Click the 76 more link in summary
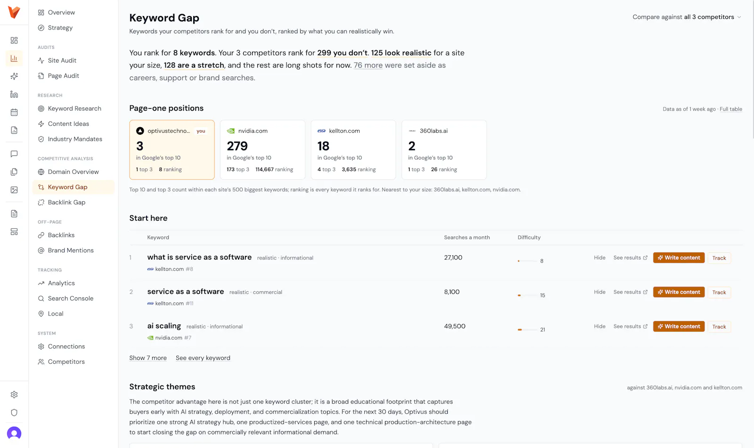The height and width of the screenshot is (448, 754). click(x=368, y=65)
